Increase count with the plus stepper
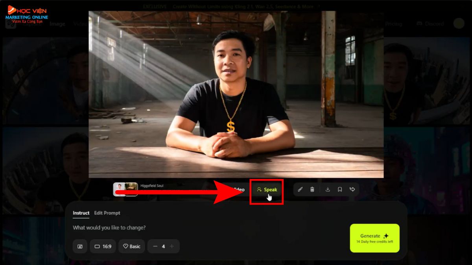The image size is (472, 265). 172,246
